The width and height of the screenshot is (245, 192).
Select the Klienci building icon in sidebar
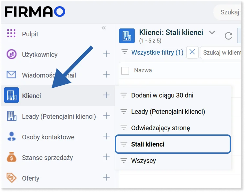(x=11, y=96)
